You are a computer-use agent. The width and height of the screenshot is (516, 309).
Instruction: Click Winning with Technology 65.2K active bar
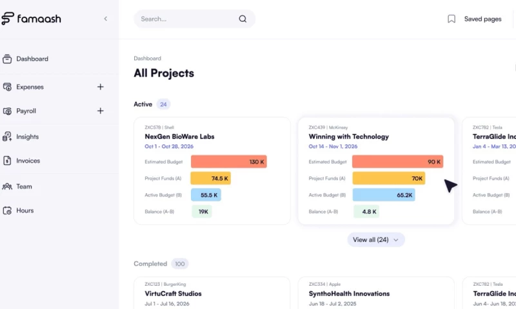coord(384,195)
